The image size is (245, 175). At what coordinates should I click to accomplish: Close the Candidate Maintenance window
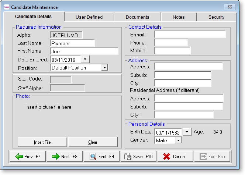pos(230,7)
